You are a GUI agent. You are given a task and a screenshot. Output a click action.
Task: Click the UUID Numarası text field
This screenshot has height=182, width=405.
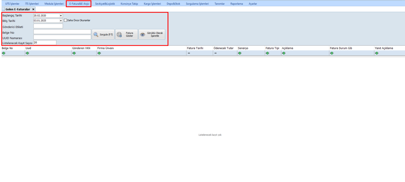tap(62, 37)
